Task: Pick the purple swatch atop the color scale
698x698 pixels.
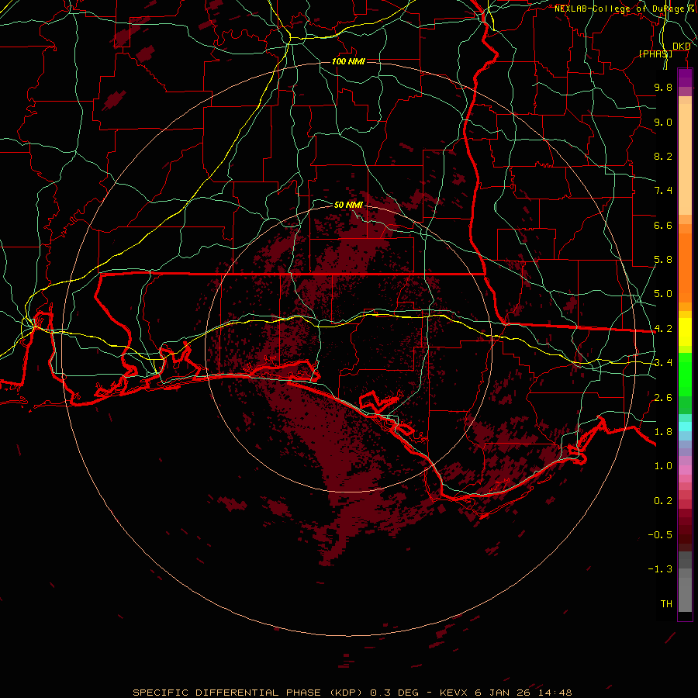Action: click(685, 78)
